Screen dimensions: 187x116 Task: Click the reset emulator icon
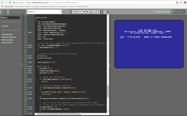click(x=73, y=12)
